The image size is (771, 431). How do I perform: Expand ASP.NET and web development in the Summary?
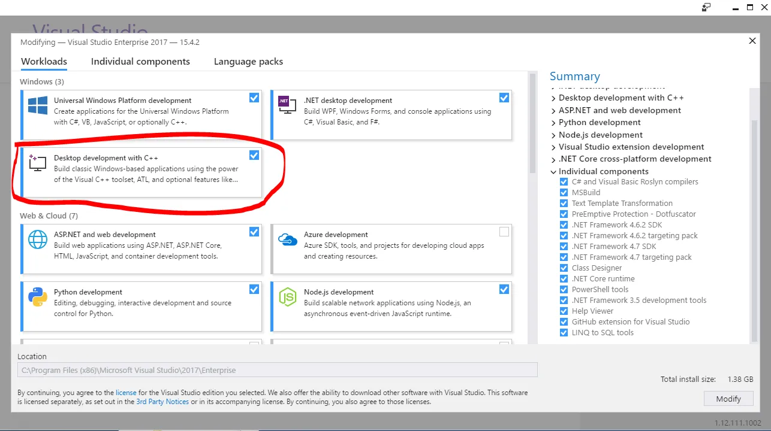pos(553,111)
